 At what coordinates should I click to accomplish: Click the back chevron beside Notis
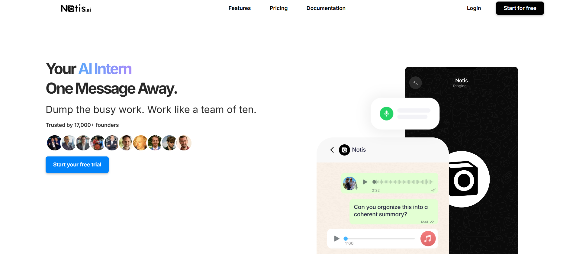pyautogui.click(x=332, y=150)
